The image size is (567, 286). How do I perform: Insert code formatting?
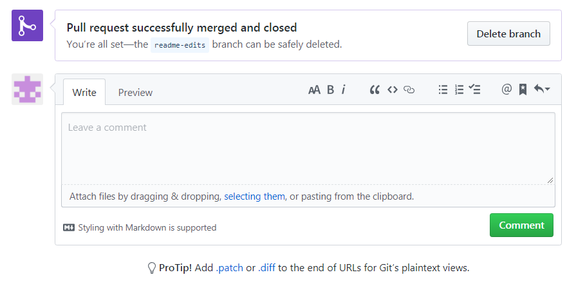[392, 90]
